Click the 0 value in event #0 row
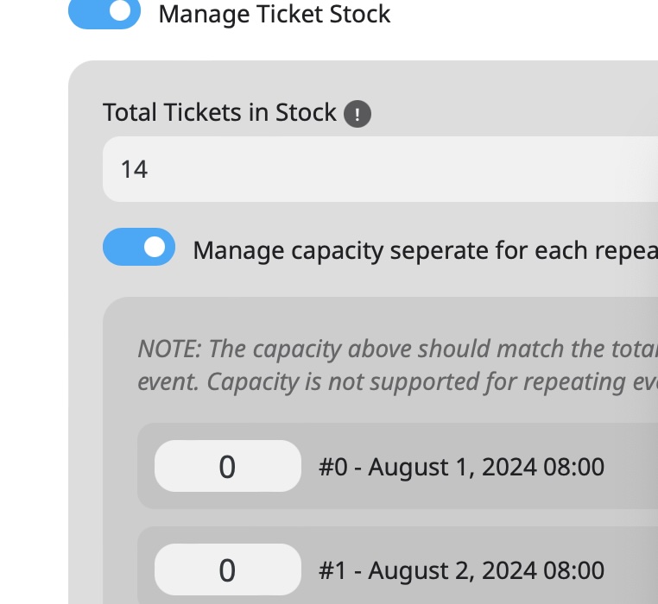 click(x=227, y=467)
